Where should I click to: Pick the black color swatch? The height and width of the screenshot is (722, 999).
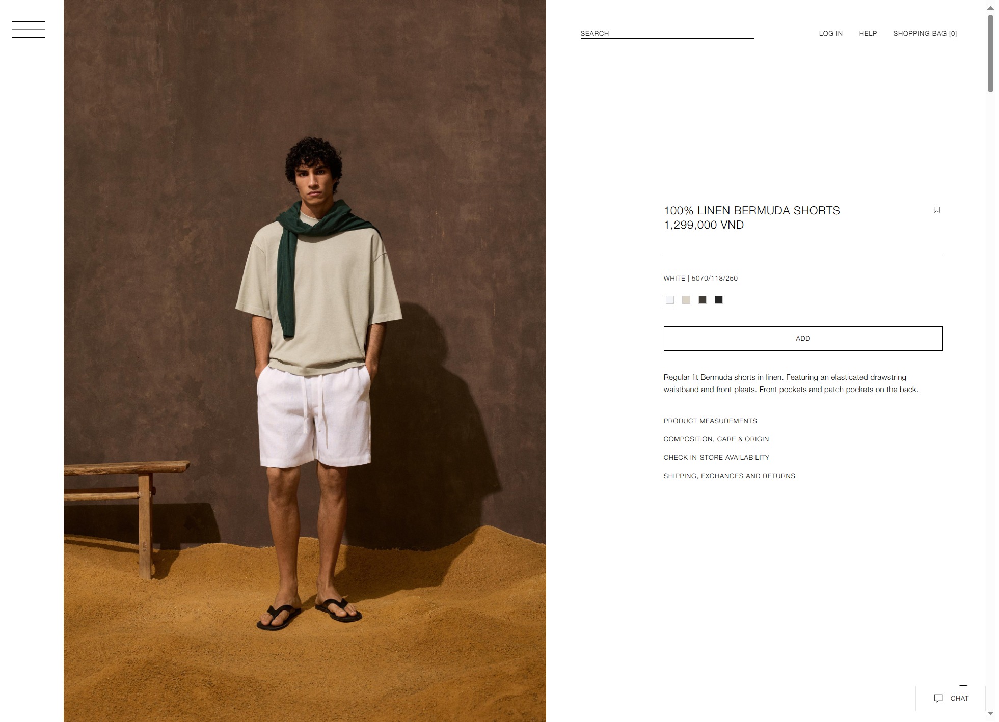coord(718,300)
